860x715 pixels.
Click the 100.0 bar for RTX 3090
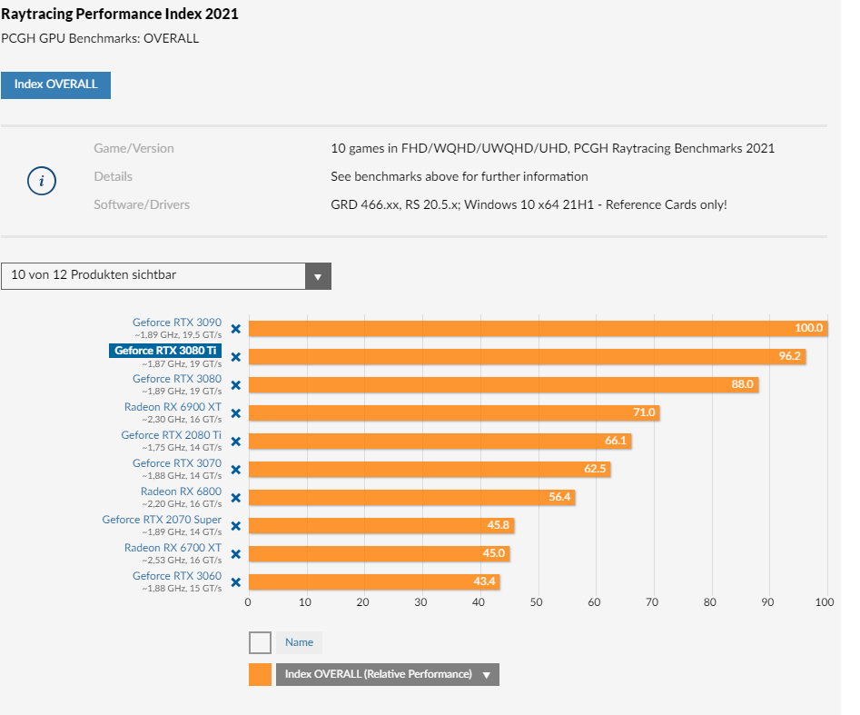point(538,328)
